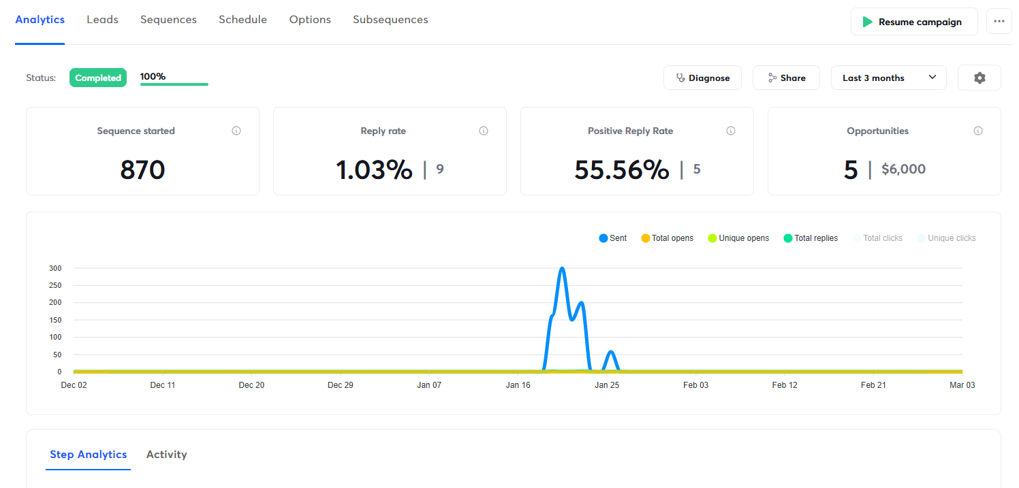This screenshot has height=488, width=1019.
Task: Open analytics settings gear icon
Action: coord(979,78)
